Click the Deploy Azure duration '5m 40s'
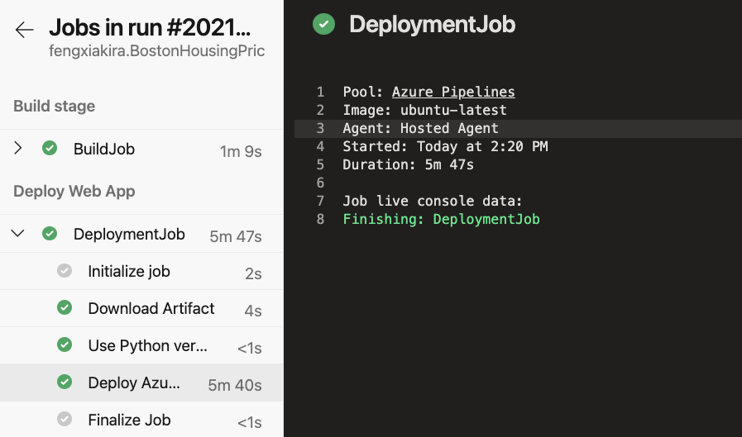 (235, 385)
